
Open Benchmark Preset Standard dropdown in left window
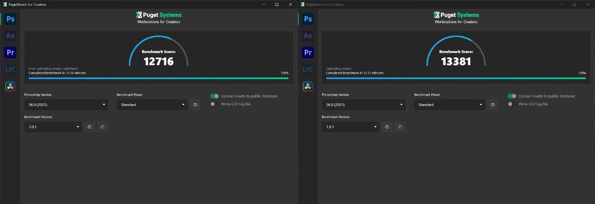point(152,105)
